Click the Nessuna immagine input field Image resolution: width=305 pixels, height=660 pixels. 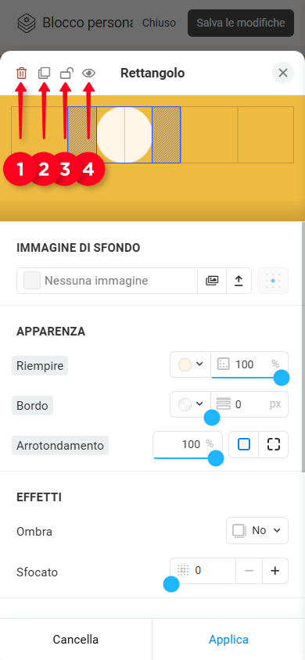pyautogui.click(x=107, y=281)
